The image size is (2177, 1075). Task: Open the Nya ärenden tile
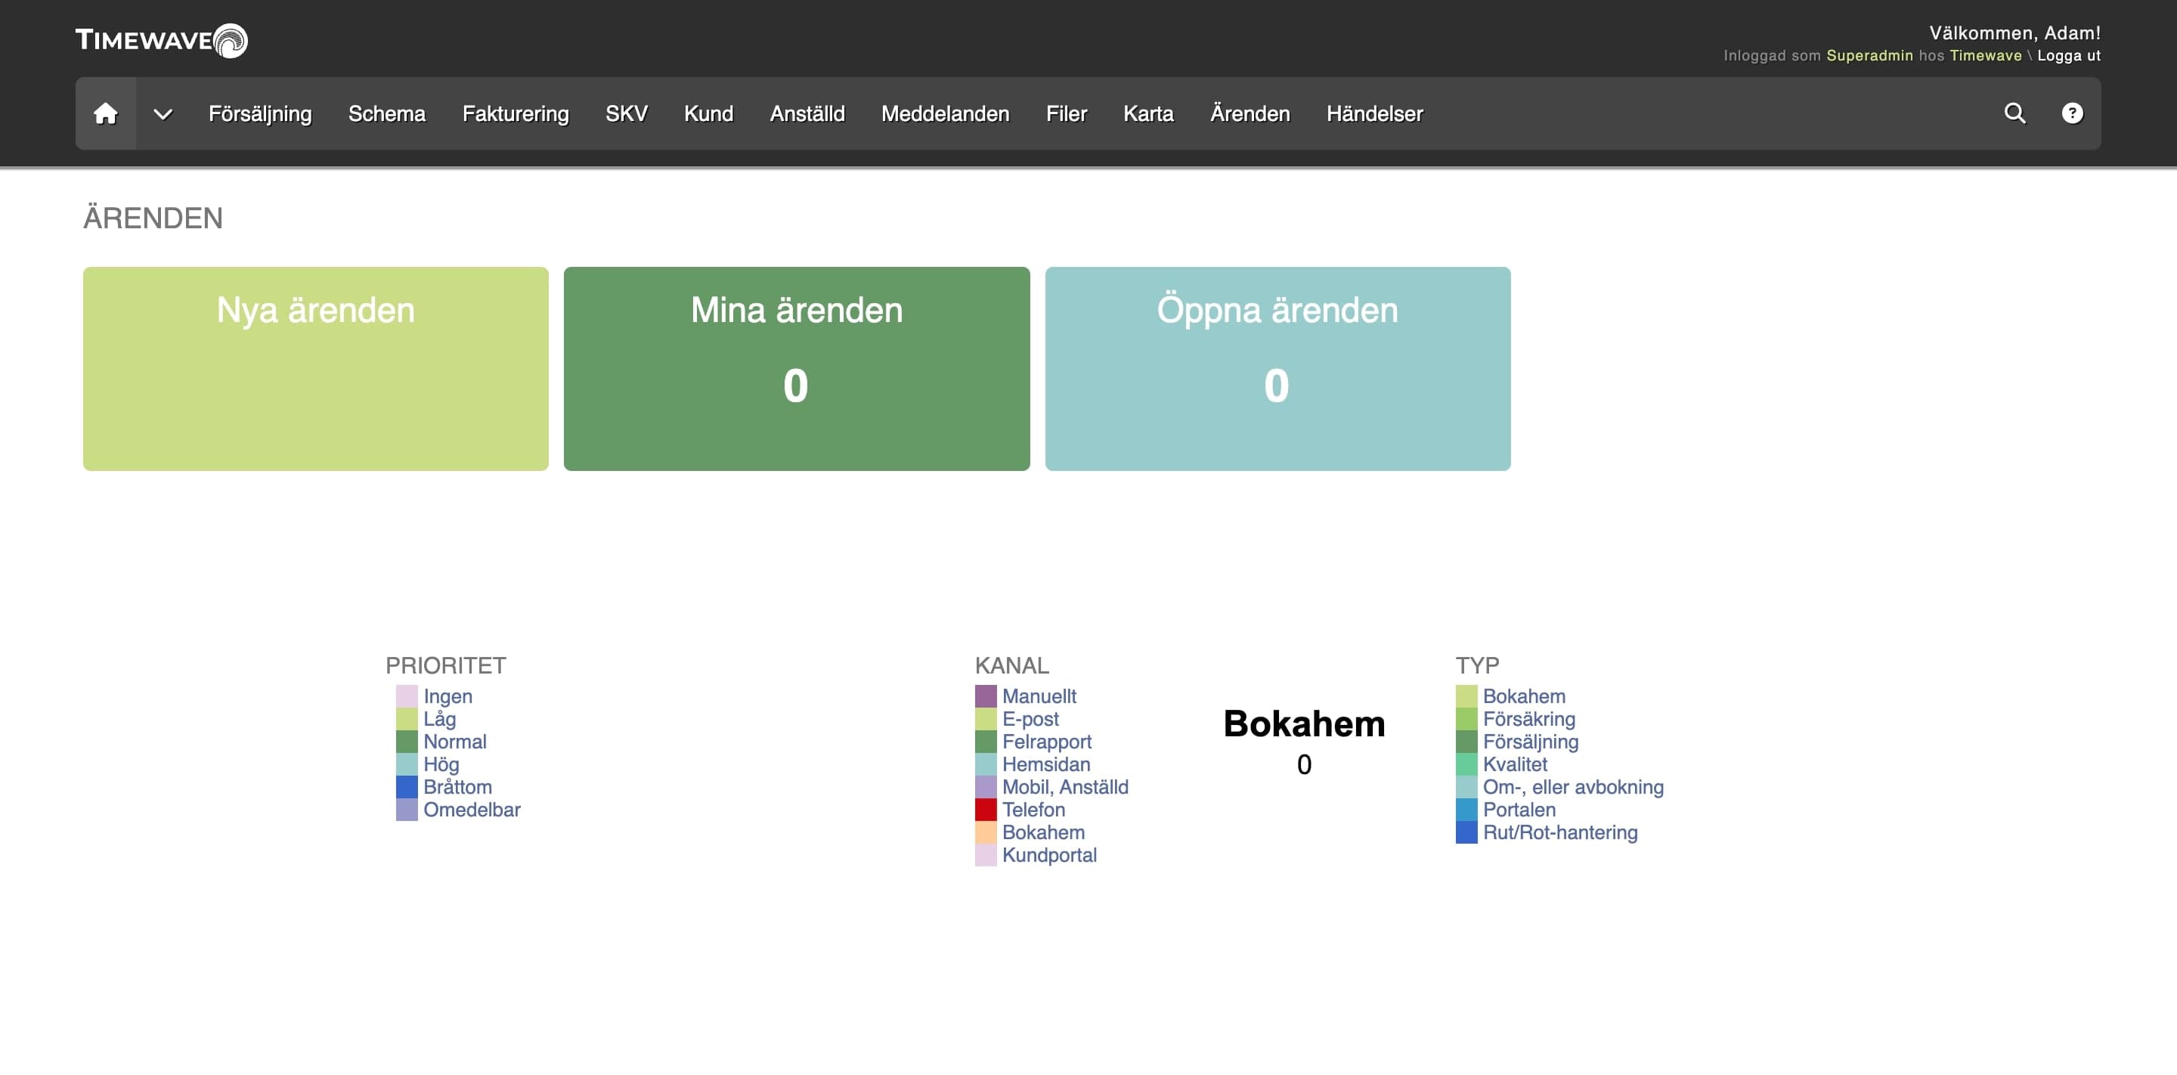click(315, 368)
